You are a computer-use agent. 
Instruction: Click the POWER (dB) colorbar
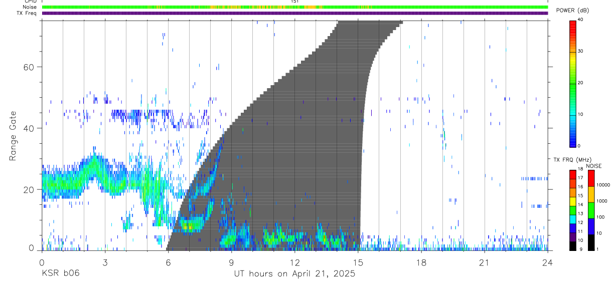572,83
